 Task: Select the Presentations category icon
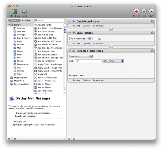click(x=15, y=64)
